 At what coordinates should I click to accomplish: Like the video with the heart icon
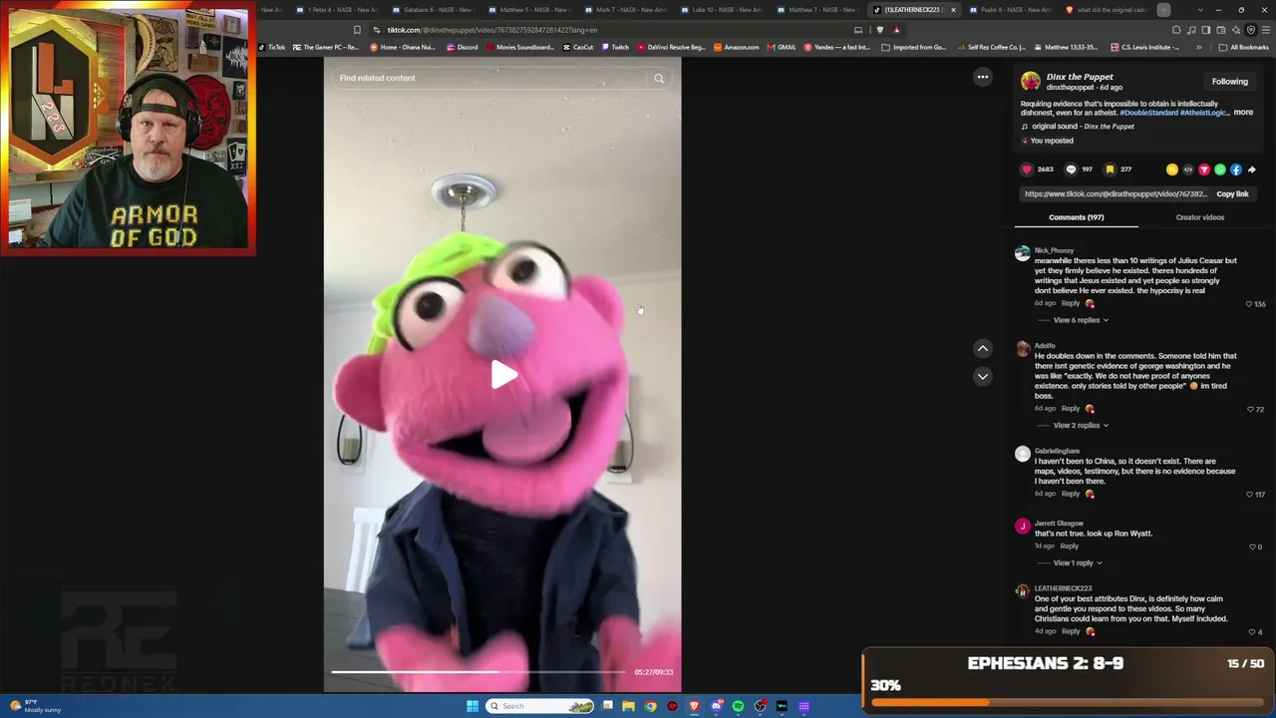click(1027, 170)
